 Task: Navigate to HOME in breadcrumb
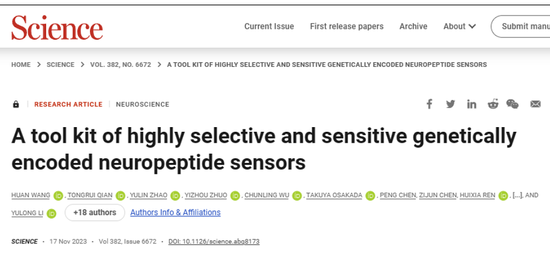coord(21,64)
